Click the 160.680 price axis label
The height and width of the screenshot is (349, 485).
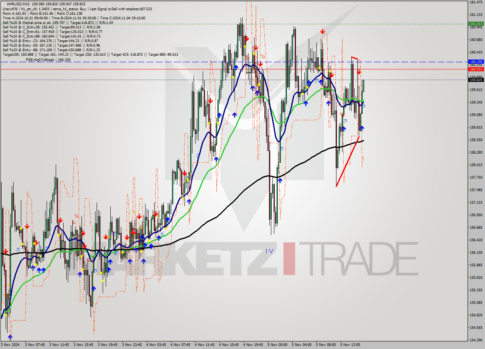click(x=476, y=39)
